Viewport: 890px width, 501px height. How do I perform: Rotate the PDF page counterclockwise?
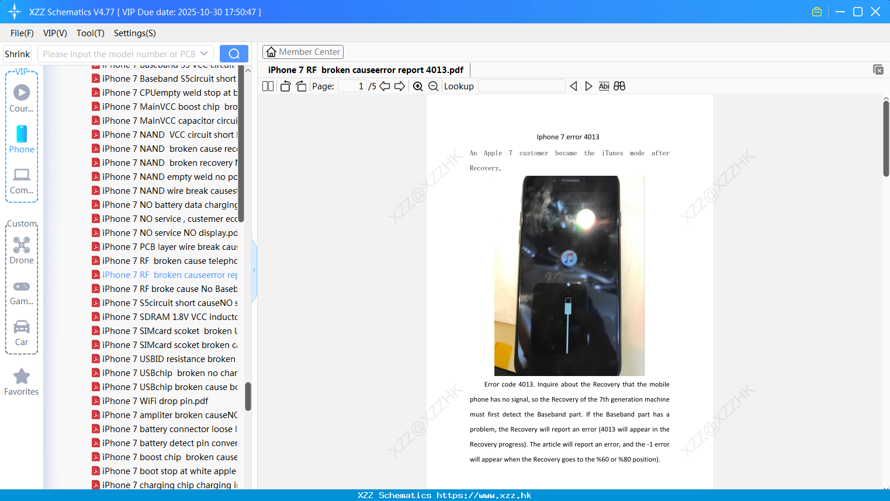[285, 86]
